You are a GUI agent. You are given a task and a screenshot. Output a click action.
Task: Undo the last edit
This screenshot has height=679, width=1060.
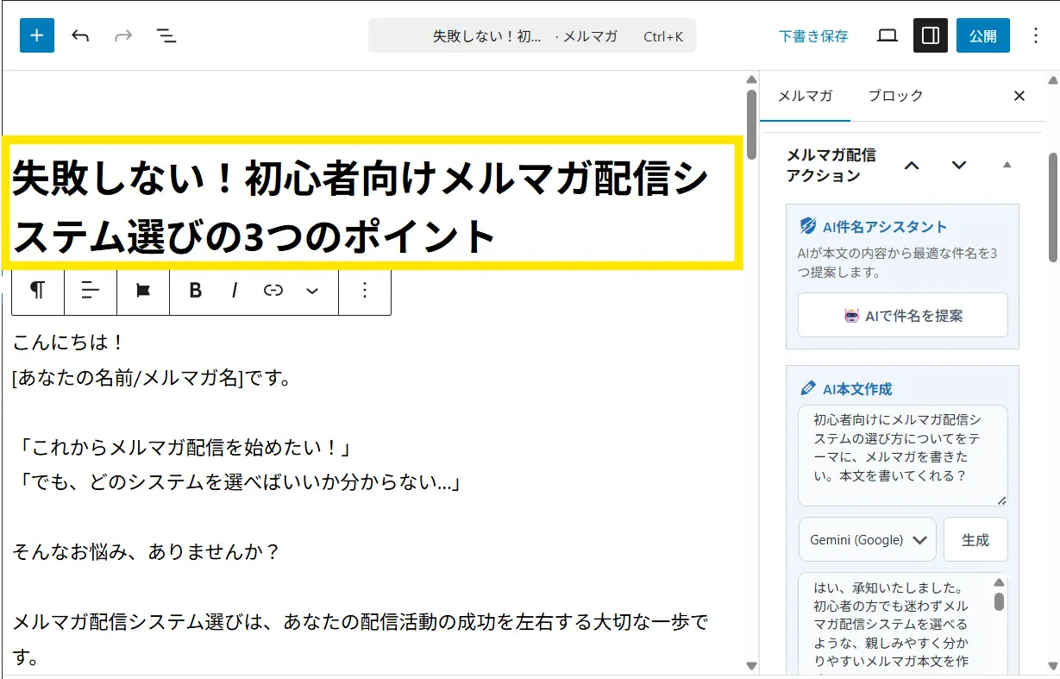click(x=80, y=36)
